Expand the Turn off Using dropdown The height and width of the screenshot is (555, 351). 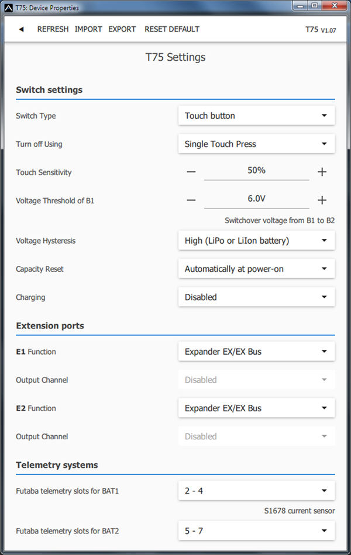256,144
